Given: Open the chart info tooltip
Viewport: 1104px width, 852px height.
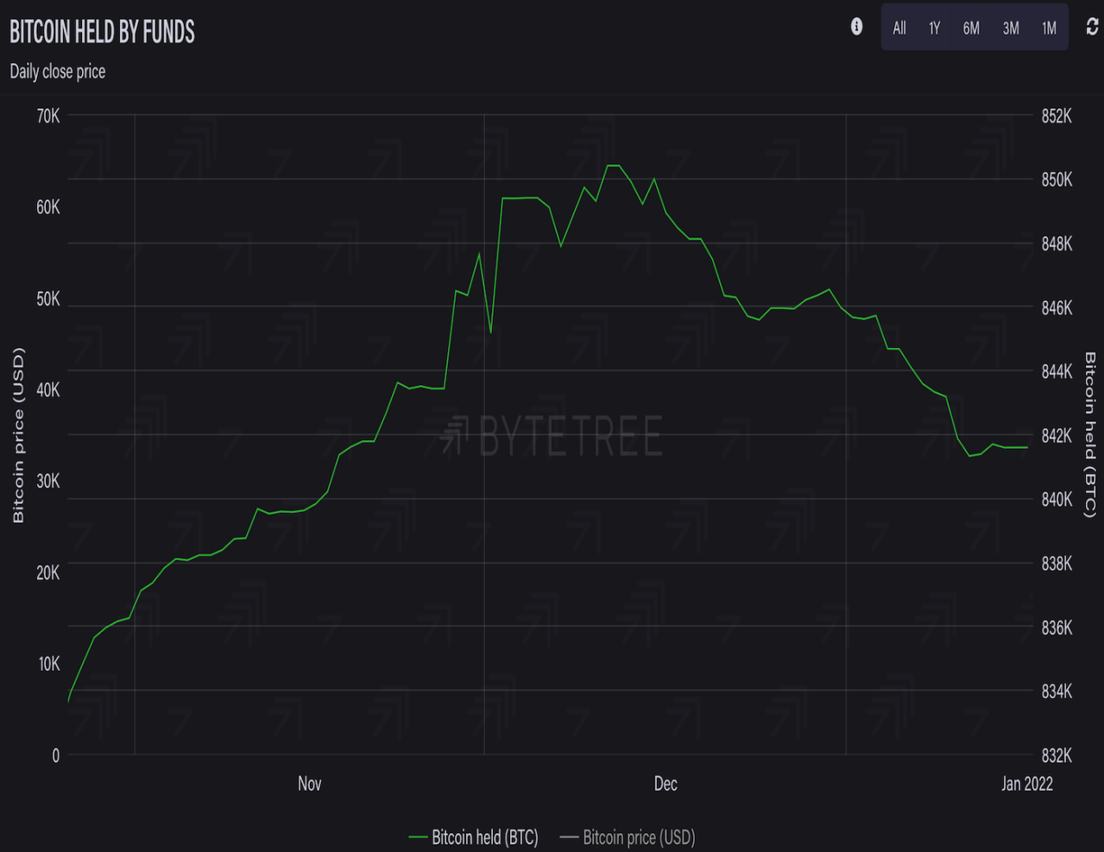Looking at the screenshot, I should coord(855,27).
